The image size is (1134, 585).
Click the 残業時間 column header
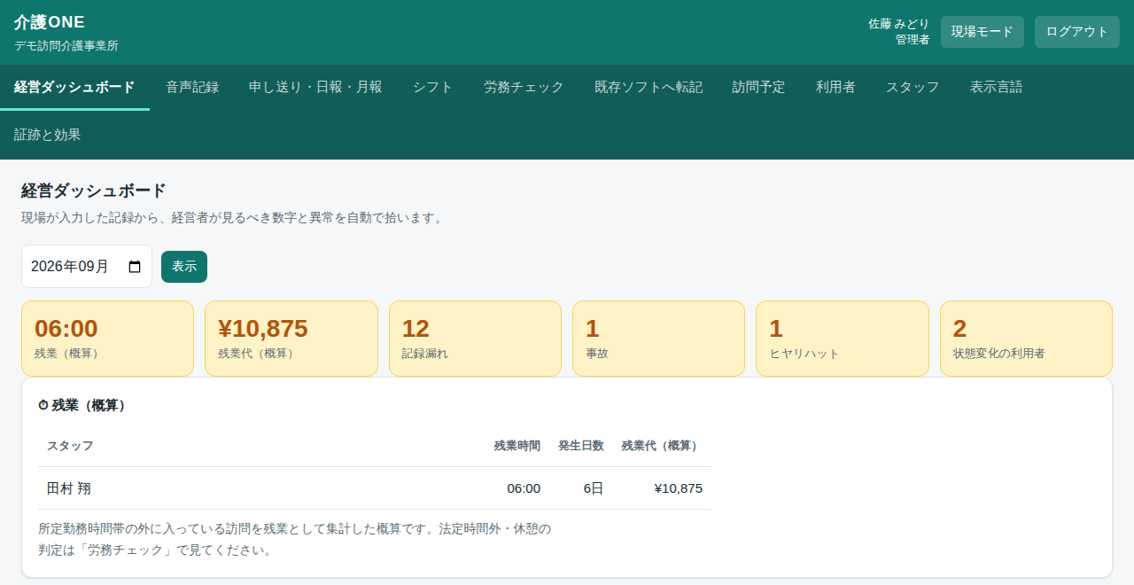click(x=517, y=446)
